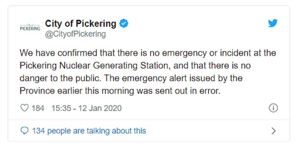Click the blue verified badge checkmark
This screenshot has width=295, height=147.
coord(124,23)
